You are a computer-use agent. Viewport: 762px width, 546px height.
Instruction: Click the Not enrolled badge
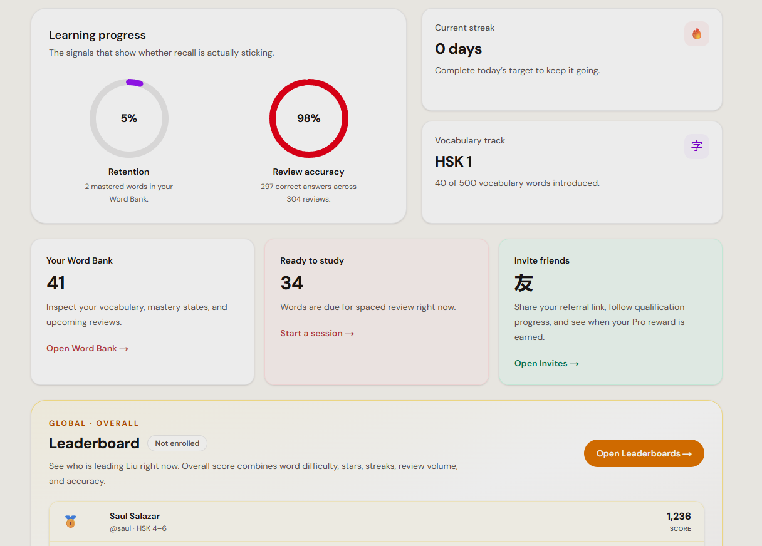(x=177, y=443)
